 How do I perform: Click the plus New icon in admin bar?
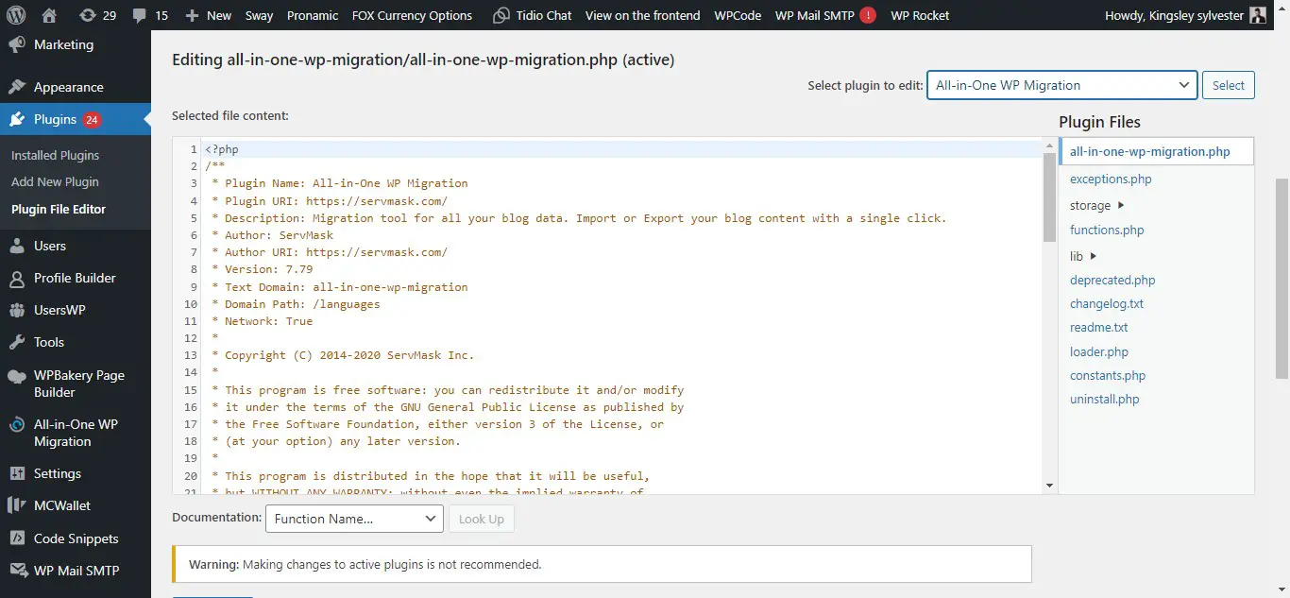coord(192,15)
